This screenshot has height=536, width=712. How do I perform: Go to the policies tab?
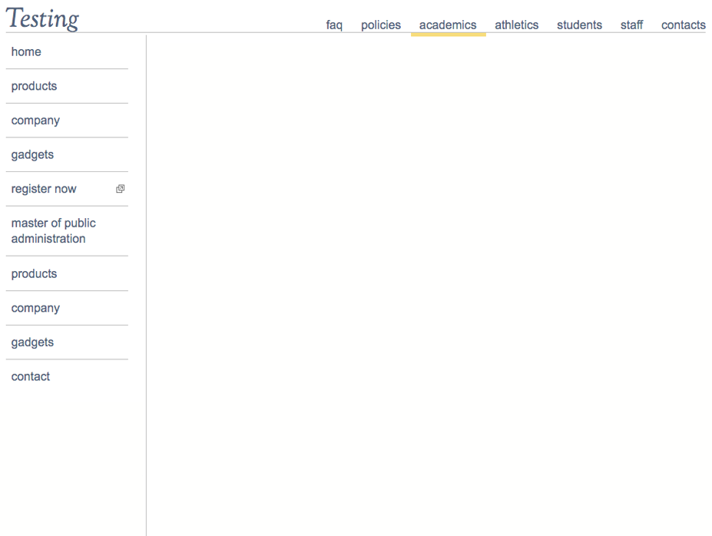381,25
